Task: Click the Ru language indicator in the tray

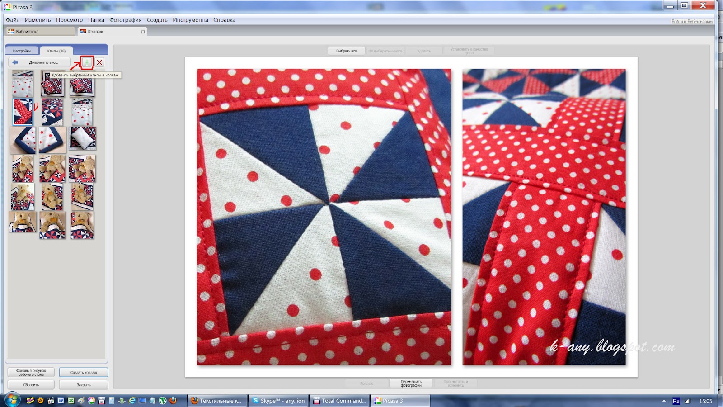Action: coord(676,401)
